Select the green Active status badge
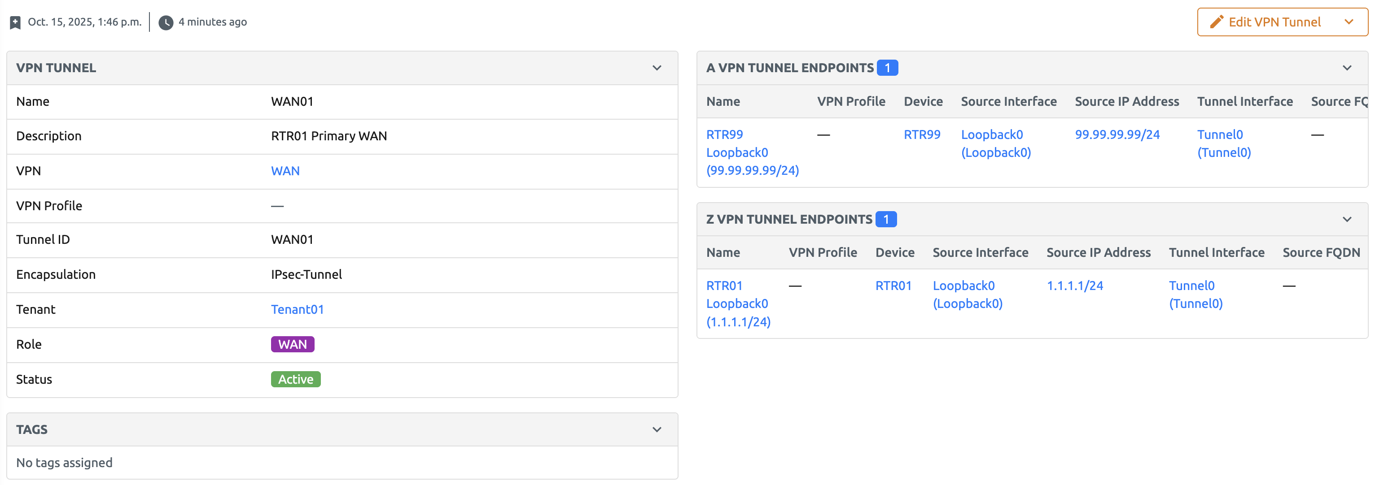The image size is (1375, 485). [x=295, y=379]
